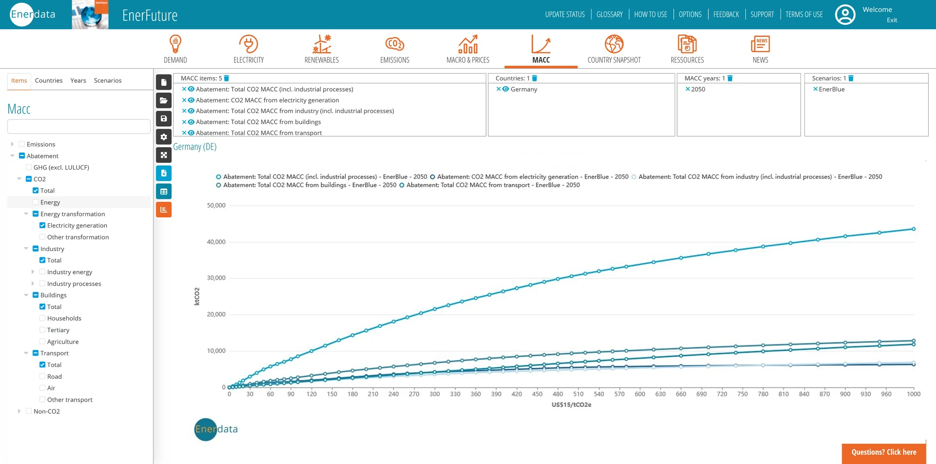Switch to the Countries tab
936x464 pixels.
[49, 80]
